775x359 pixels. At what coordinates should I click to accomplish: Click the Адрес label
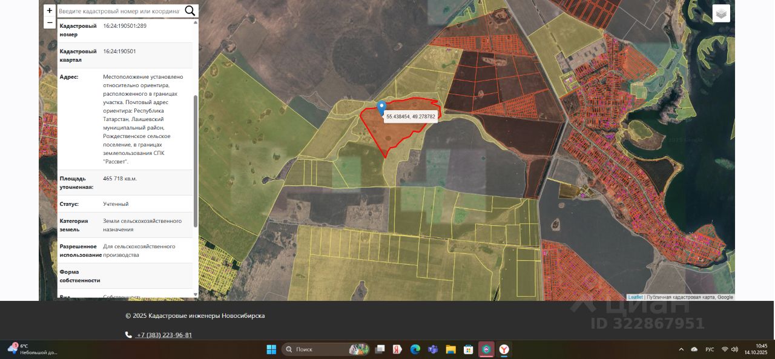[69, 77]
